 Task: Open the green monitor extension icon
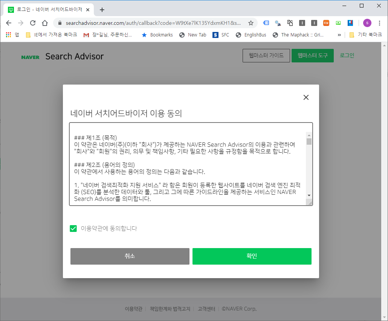click(x=338, y=23)
